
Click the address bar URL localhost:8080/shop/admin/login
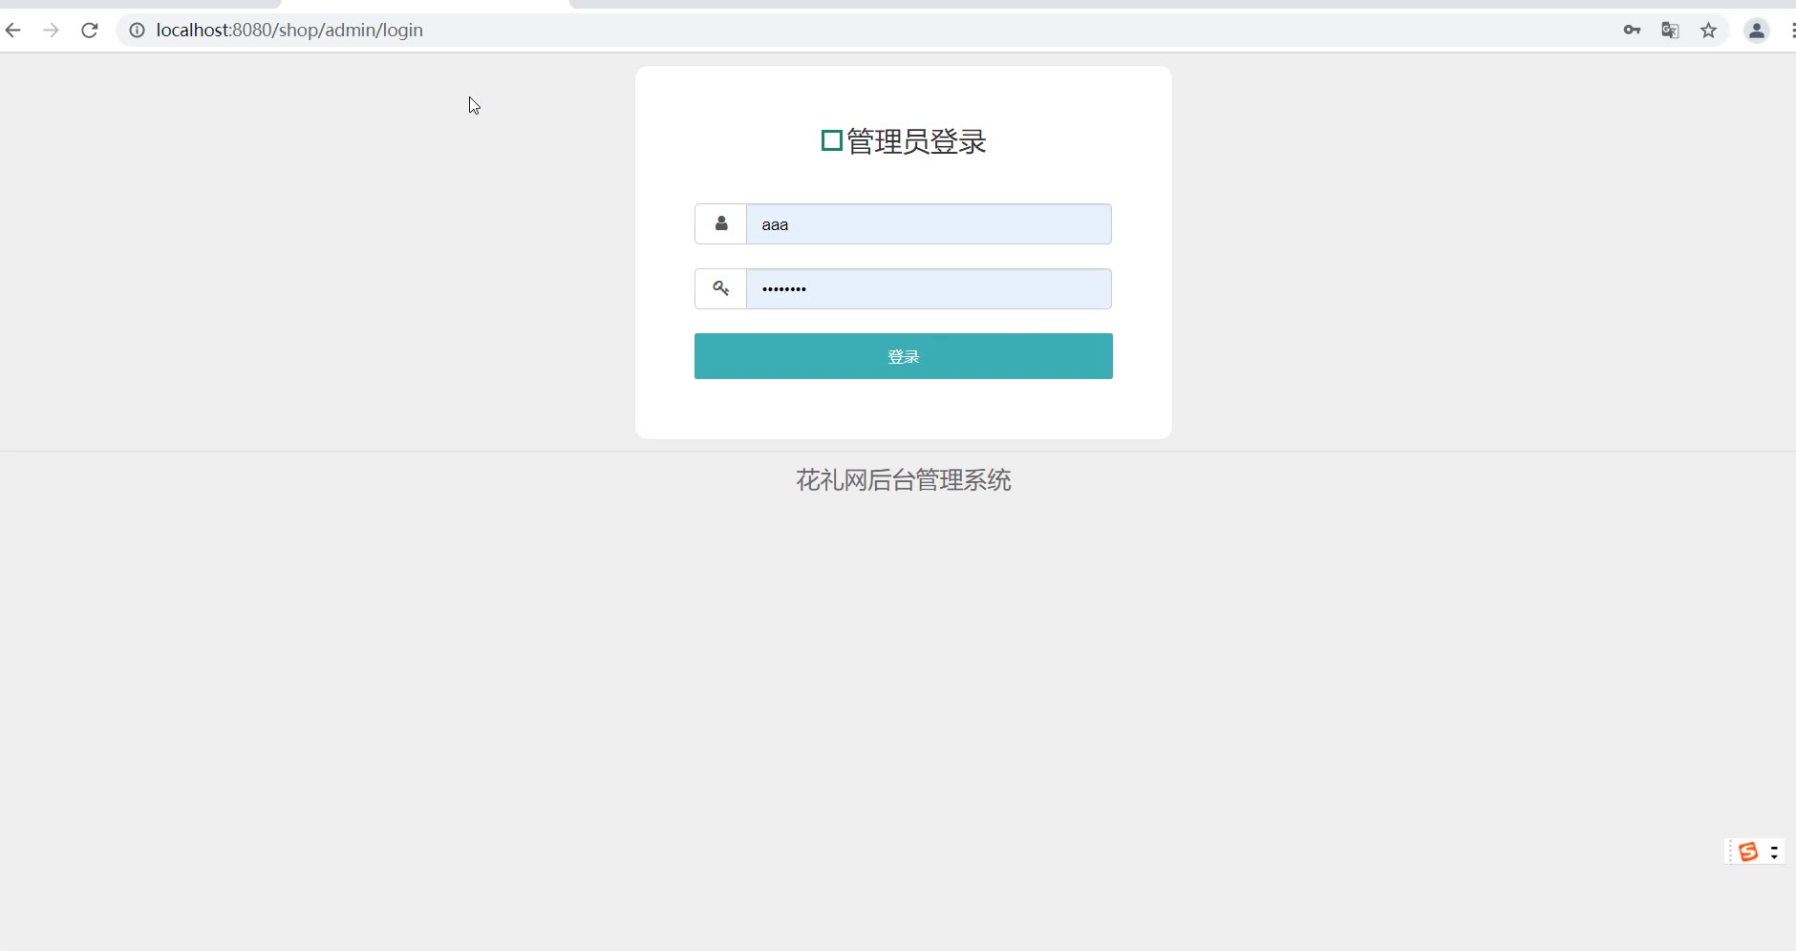[x=289, y=31]
